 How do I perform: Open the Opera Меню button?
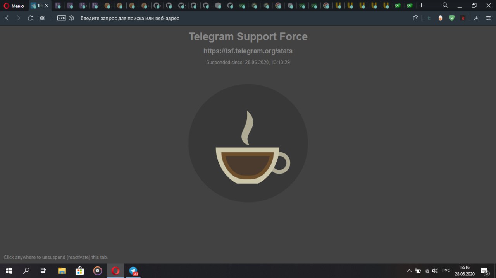pos(14,6)
